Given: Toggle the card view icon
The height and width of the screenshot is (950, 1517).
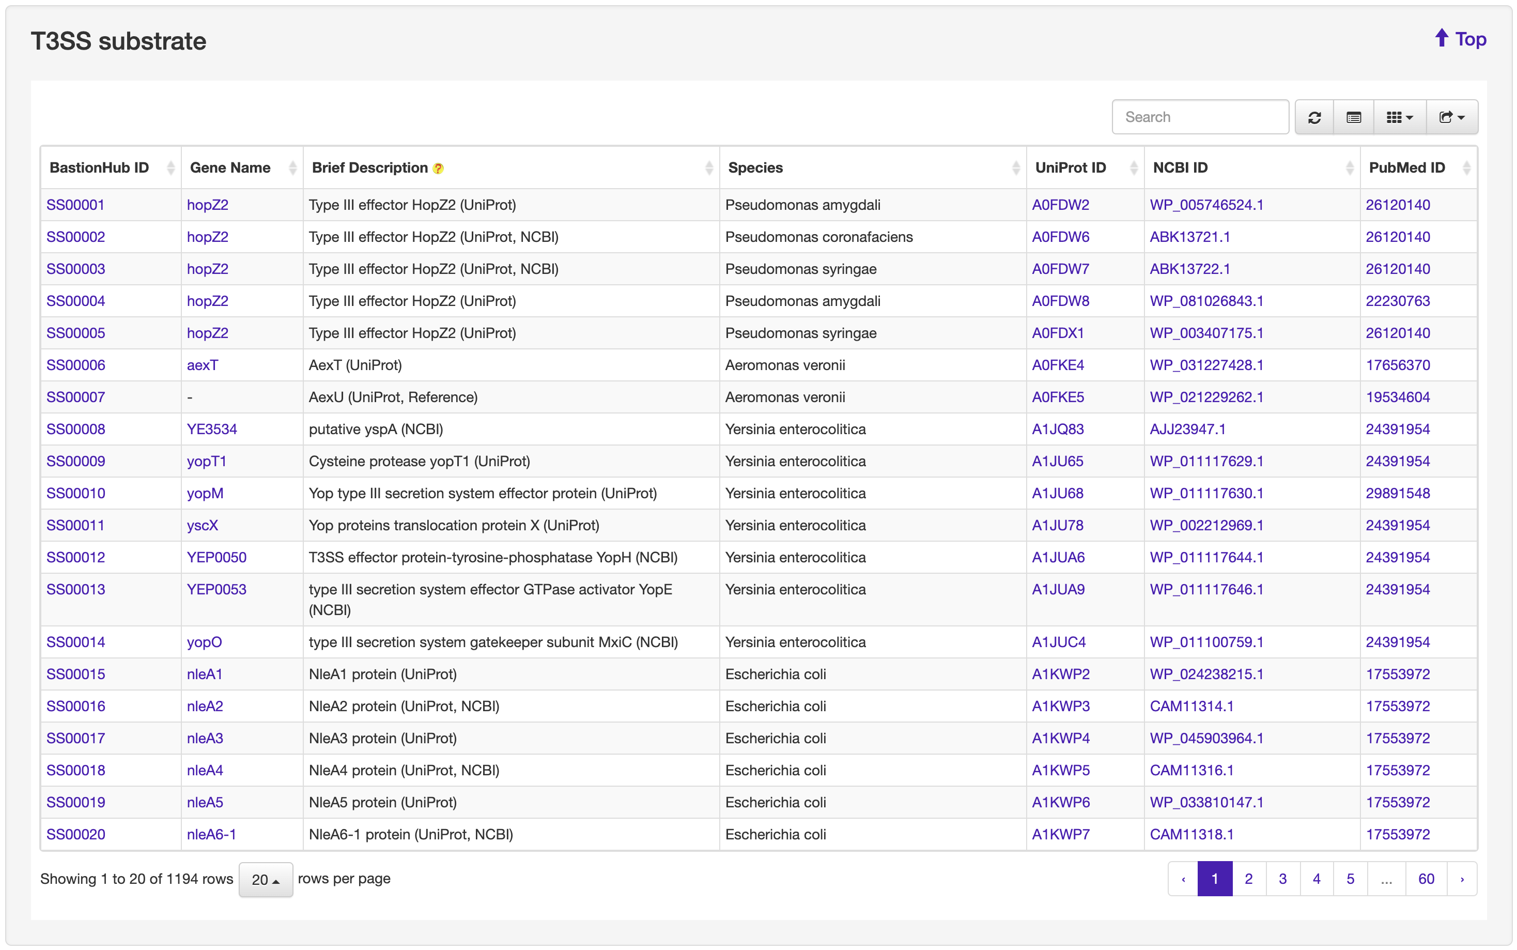Looking at the screenshot, I should 1354,117.
